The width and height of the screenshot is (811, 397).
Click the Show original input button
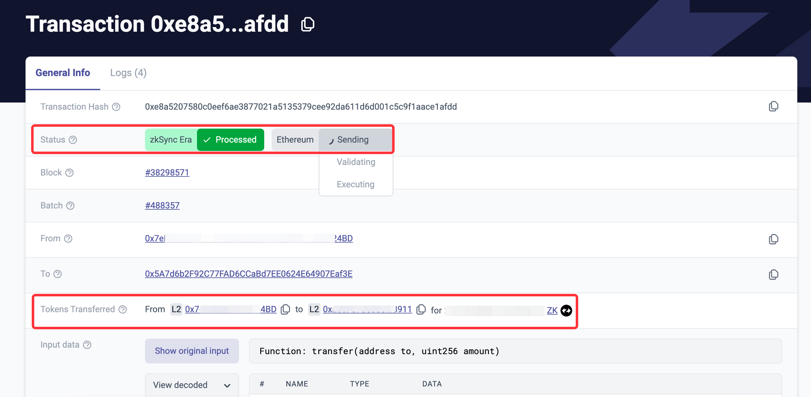point(192,351)
